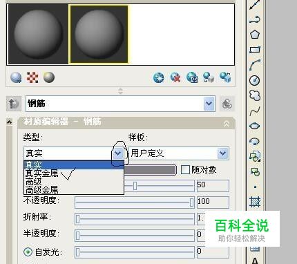The image size is (297, 264).
Task: Purge material with red X icon
Action: [x=175, y=77]
